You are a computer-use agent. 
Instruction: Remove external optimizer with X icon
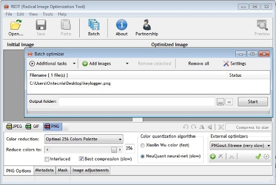pos(221,156)
